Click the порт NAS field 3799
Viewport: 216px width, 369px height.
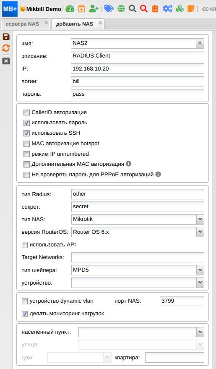182,301
